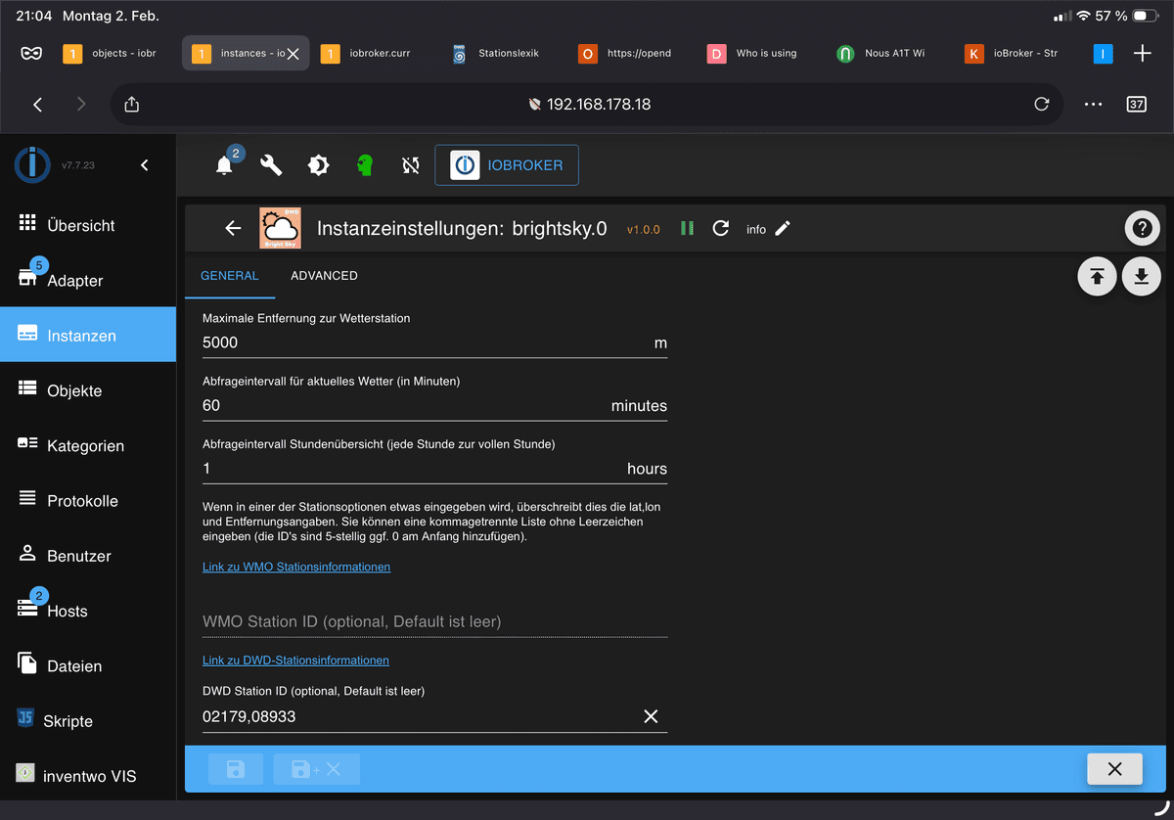
Task: Click the sync arrows icon in toolbar
Action: [411, 165]
